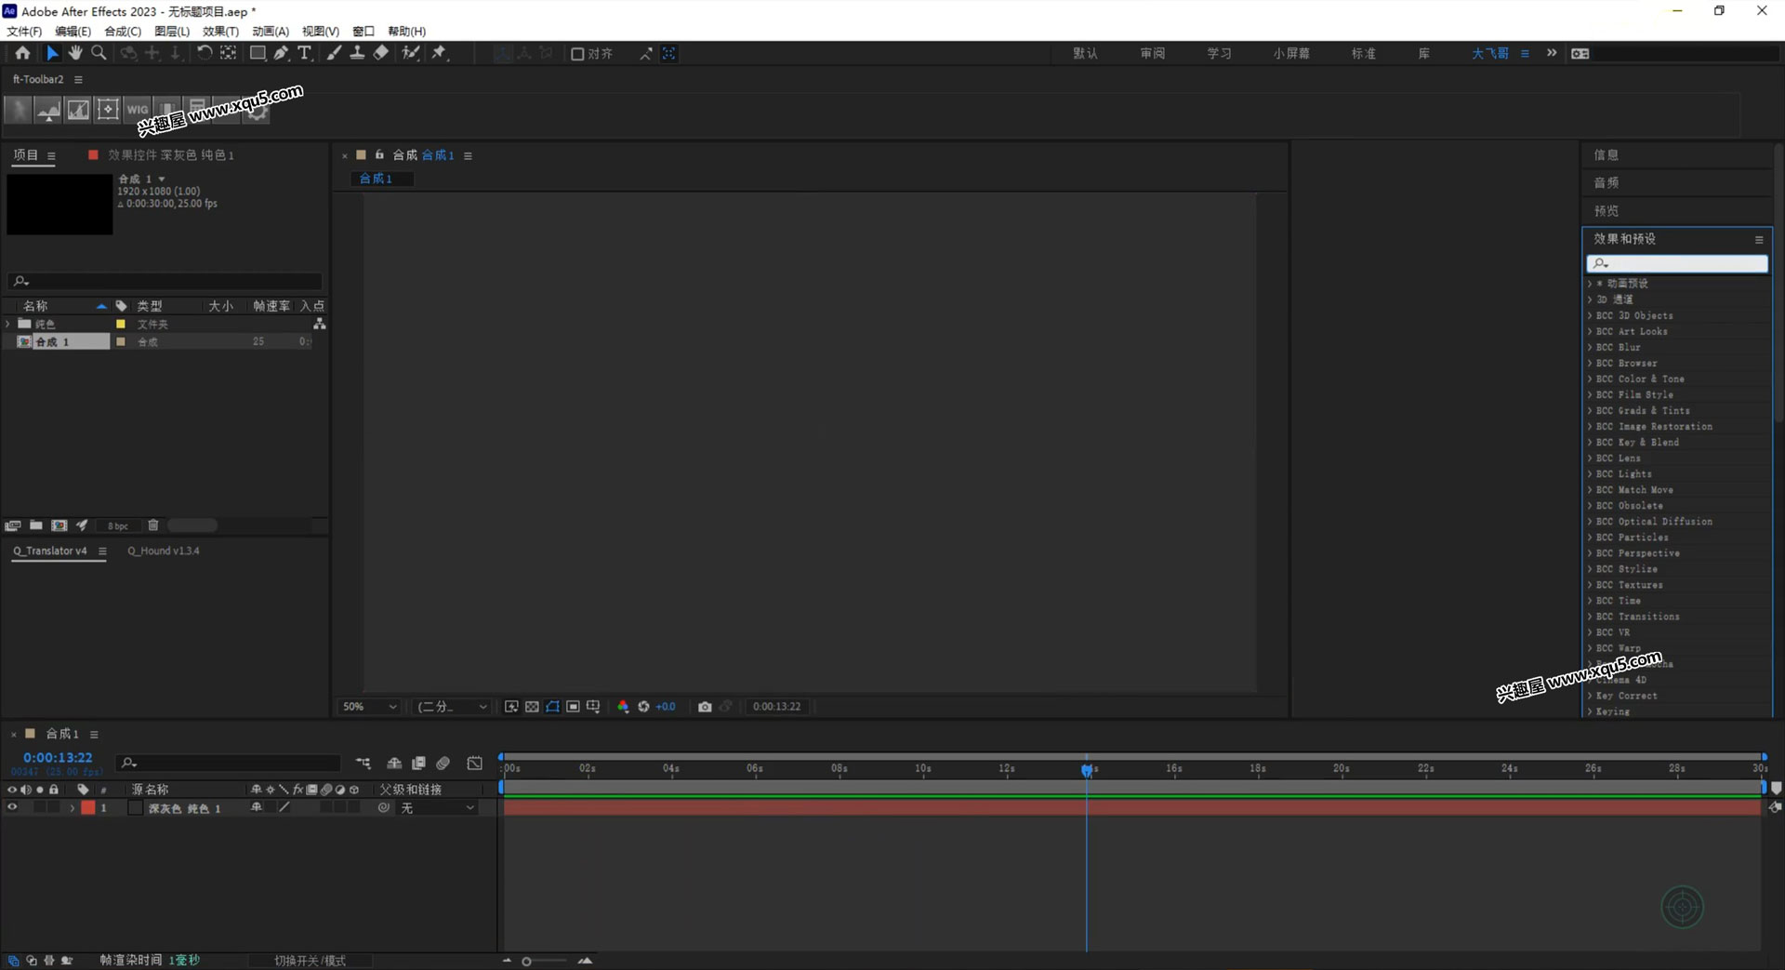The image size is (1785, 970).
Task: Select the Hand tool
Action: tap(75, 53)
